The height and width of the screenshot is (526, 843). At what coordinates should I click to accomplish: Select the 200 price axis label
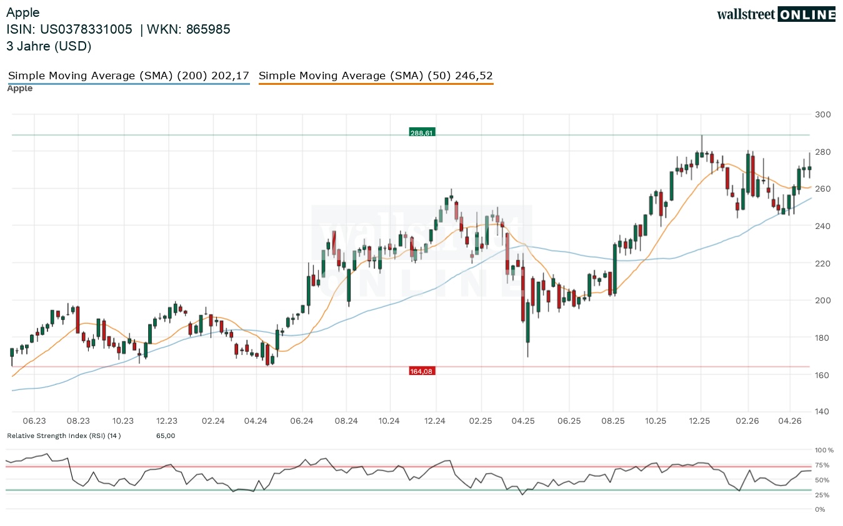click(x=822, y=300)
